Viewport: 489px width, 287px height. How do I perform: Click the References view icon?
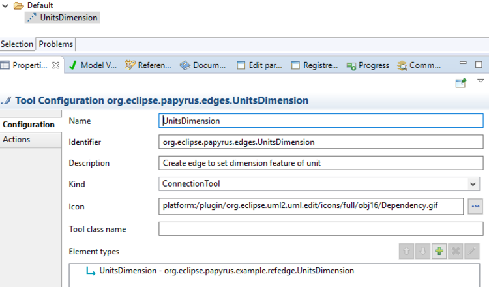point(130,65)
